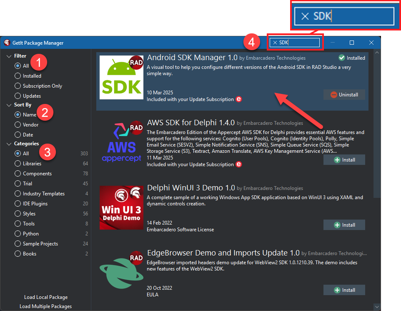Clear the SDK search with the X icon
Viewport: 401px width, 311px height.
click(275, 43)
